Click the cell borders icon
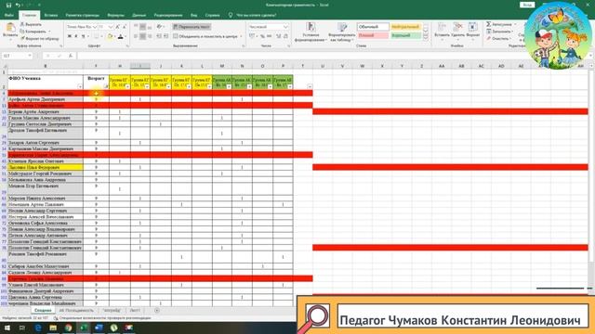 click(x=97, y=36)
